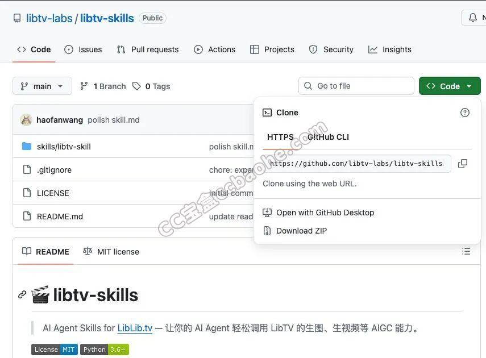View the 1 Branch link
Viewport: 486px width, 358px height.
103,86
